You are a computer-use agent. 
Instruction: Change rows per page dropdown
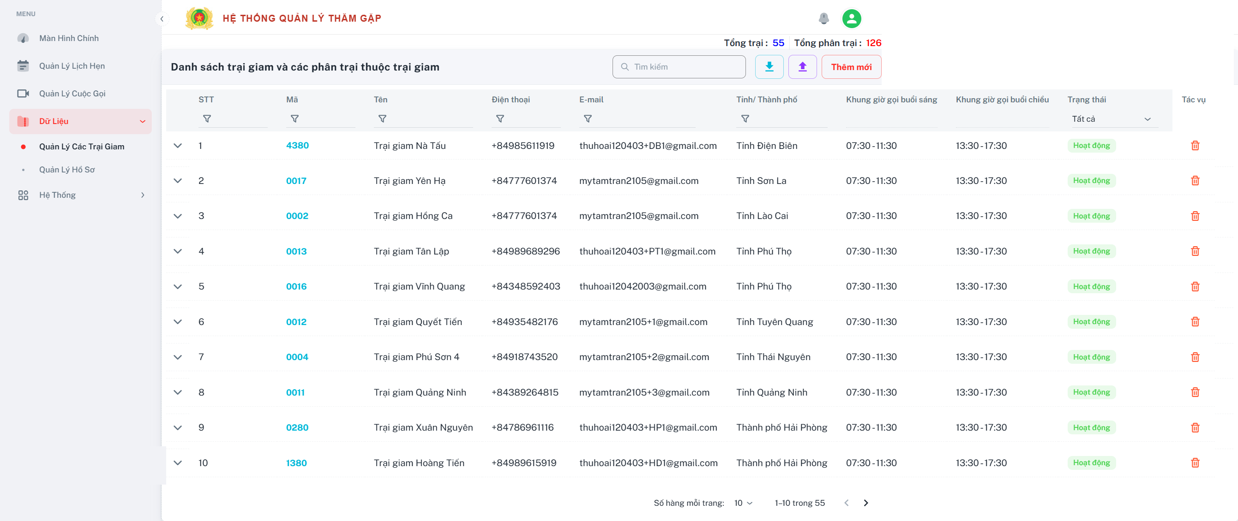click(x=743, y=503)
